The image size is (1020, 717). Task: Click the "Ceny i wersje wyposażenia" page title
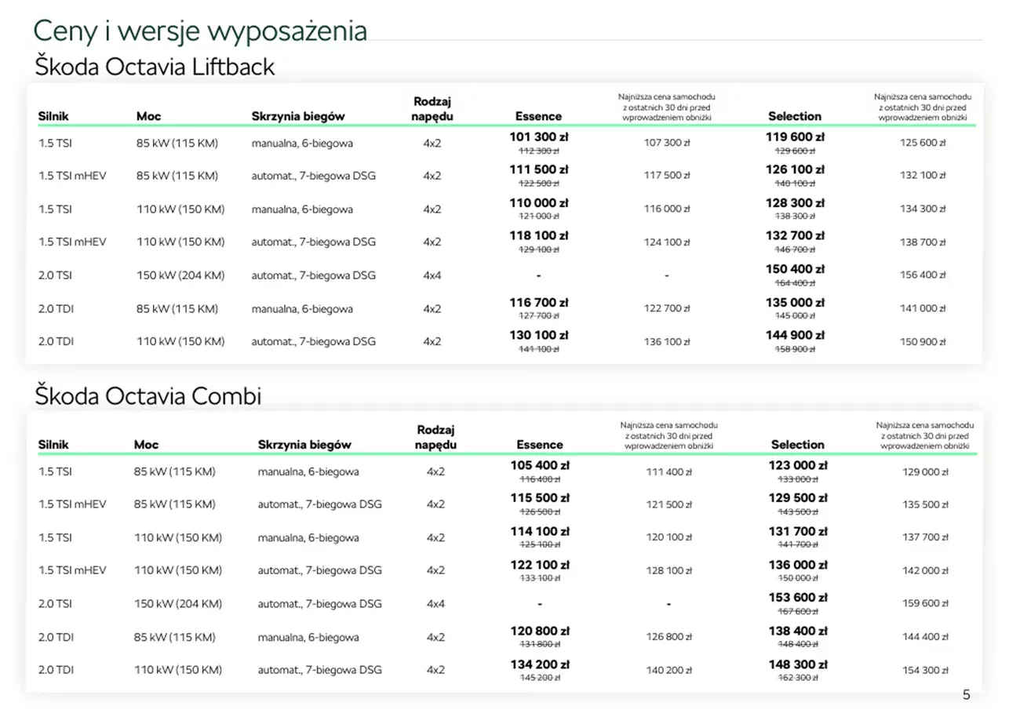(x=200, y=31)
